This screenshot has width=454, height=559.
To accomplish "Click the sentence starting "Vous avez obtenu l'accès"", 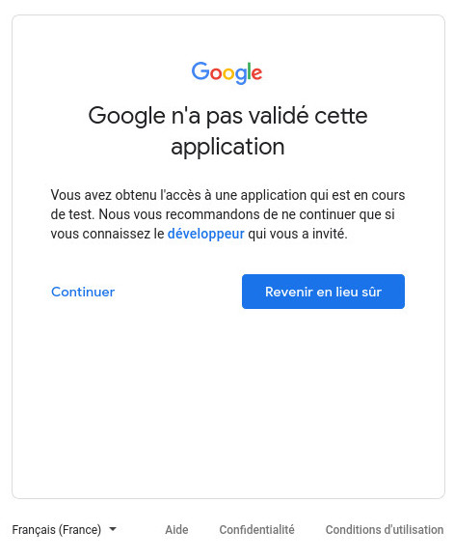I will pos(227,195).
